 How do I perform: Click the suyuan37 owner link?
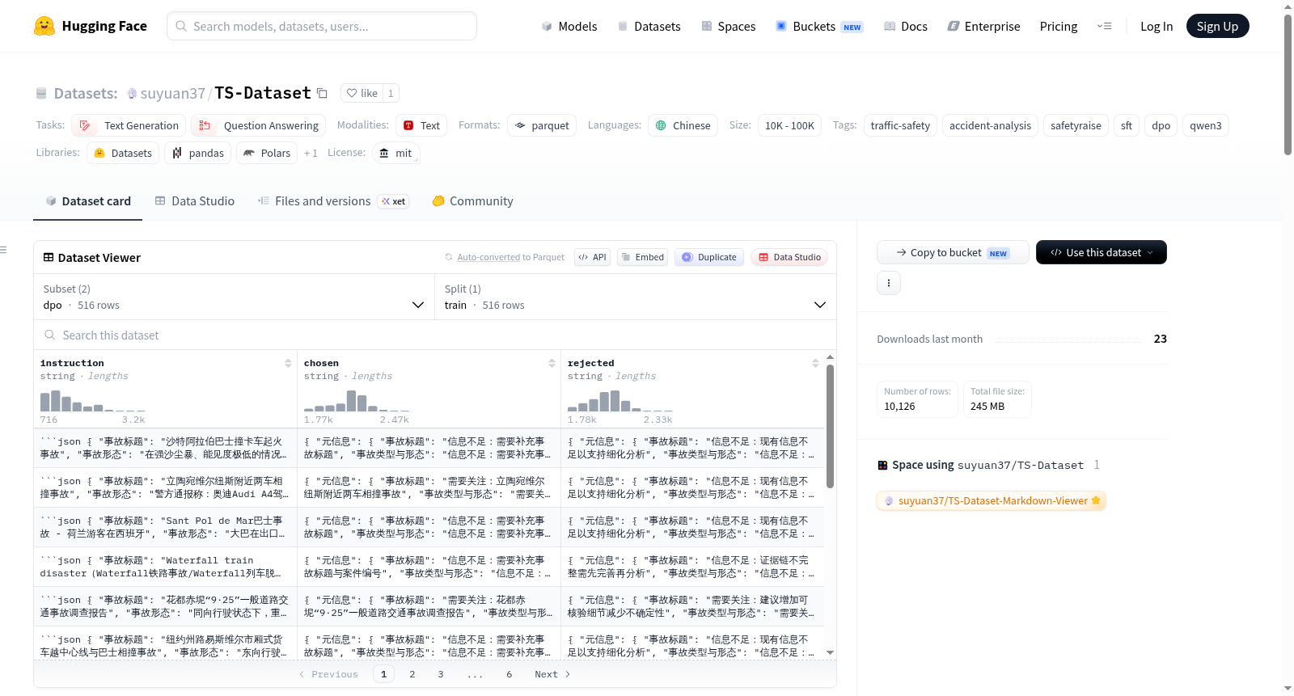[x=173, y=94]
